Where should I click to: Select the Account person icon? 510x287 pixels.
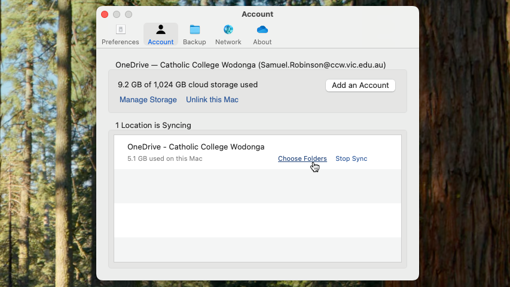tap(160, 30)
